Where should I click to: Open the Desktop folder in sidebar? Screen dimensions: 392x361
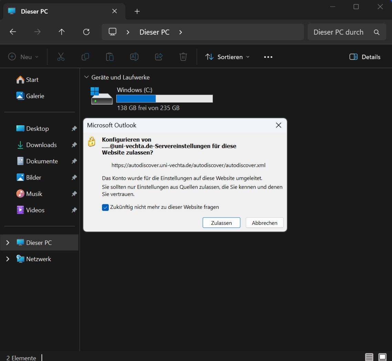coord(32,128)
